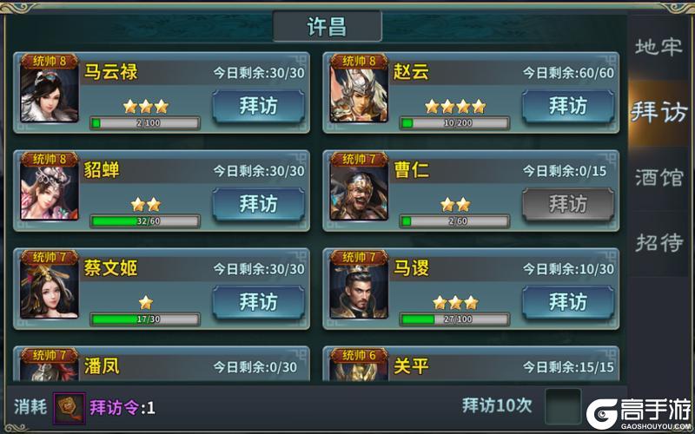Click the 许昌 city title banner
Image resolution: width=695 pixels, height=434 pixels.
pyautogui.click(x=328, y=27)
